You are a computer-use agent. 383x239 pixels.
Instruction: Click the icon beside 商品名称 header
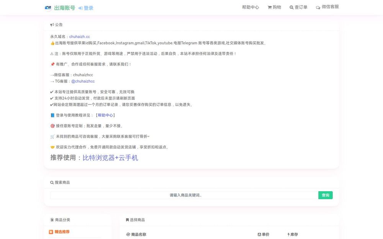click(128, 234)
